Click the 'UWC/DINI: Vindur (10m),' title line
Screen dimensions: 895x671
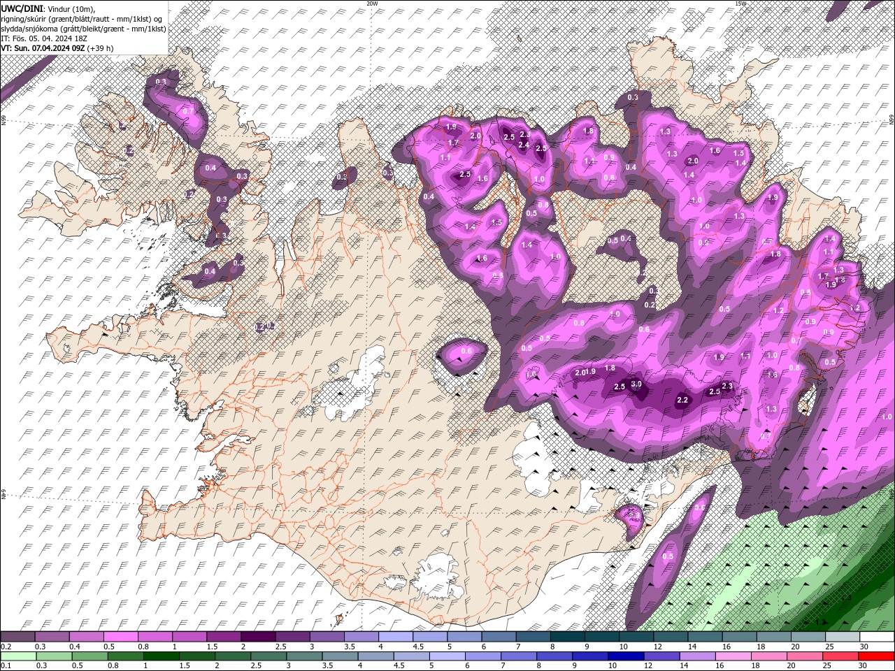(48, 8)
